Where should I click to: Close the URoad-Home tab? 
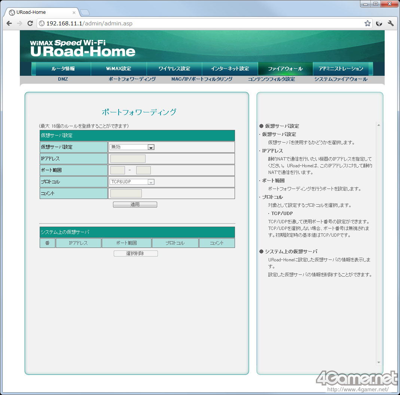tap(74, 12)
